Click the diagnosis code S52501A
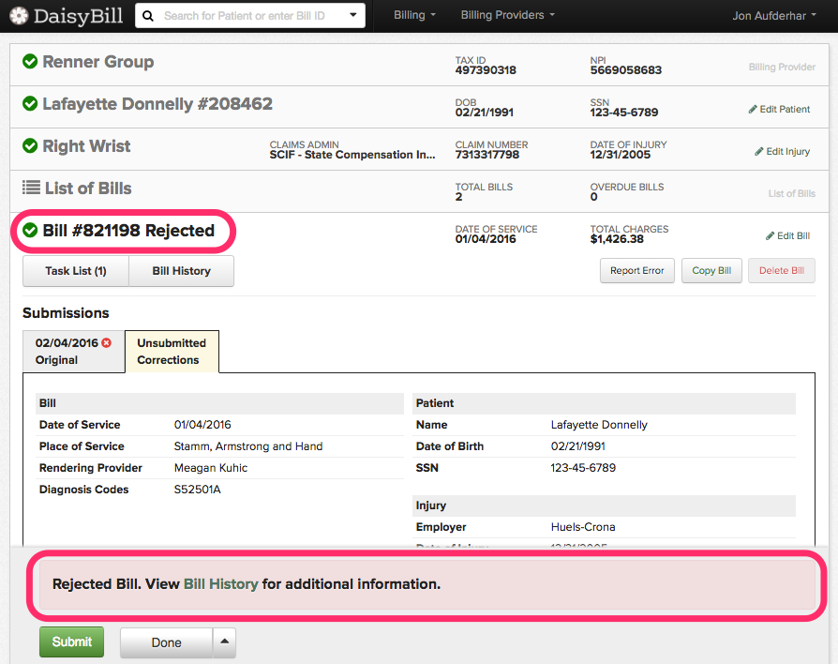The width and height of the screenshot is (838, 664). click(x=197, y=490)
